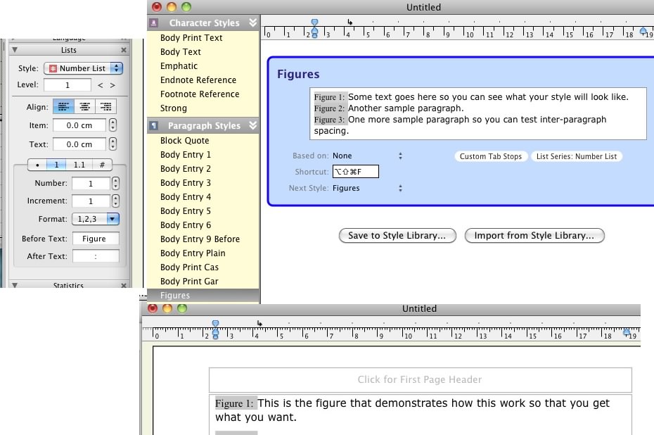The width and height of the screenshot is (654, 435).
Task: Select the Emphatic character style
Action: tap(179, 65)
